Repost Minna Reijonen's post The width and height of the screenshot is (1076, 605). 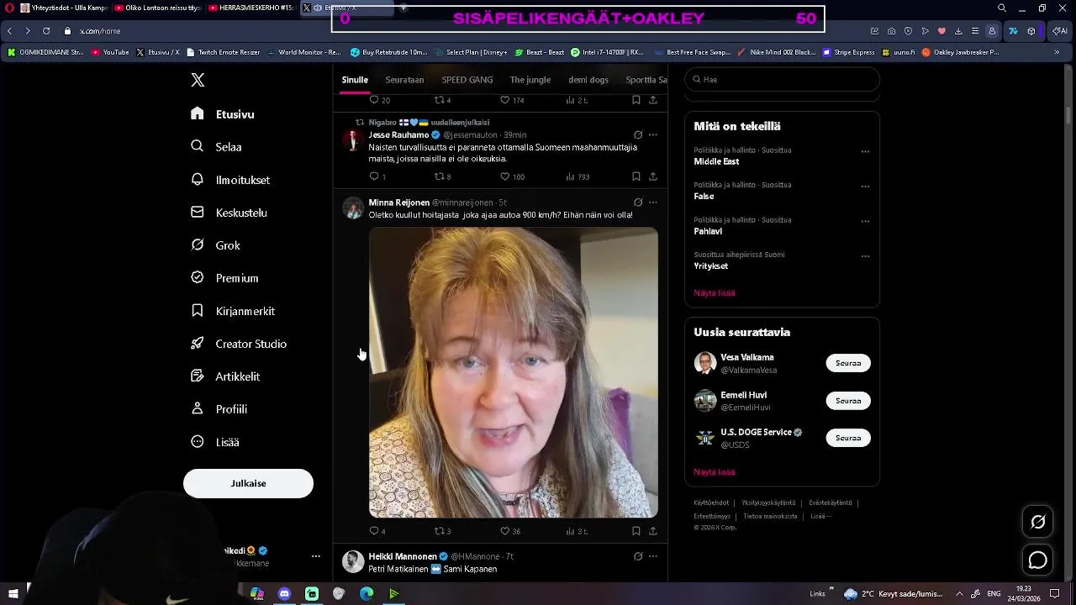[442, 531]
